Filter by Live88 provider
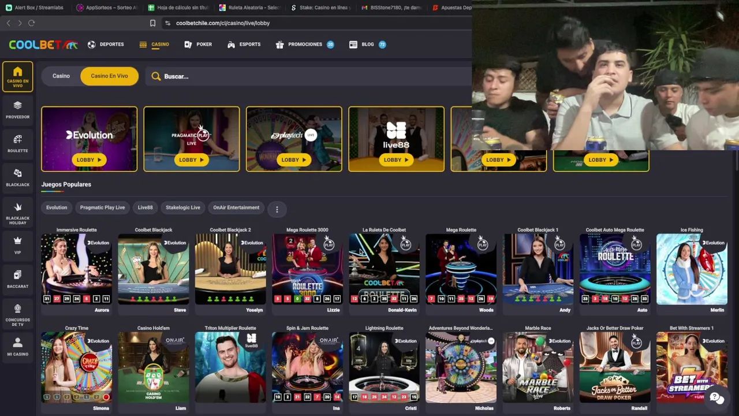739x416 pixels. [x=145, y=207]
